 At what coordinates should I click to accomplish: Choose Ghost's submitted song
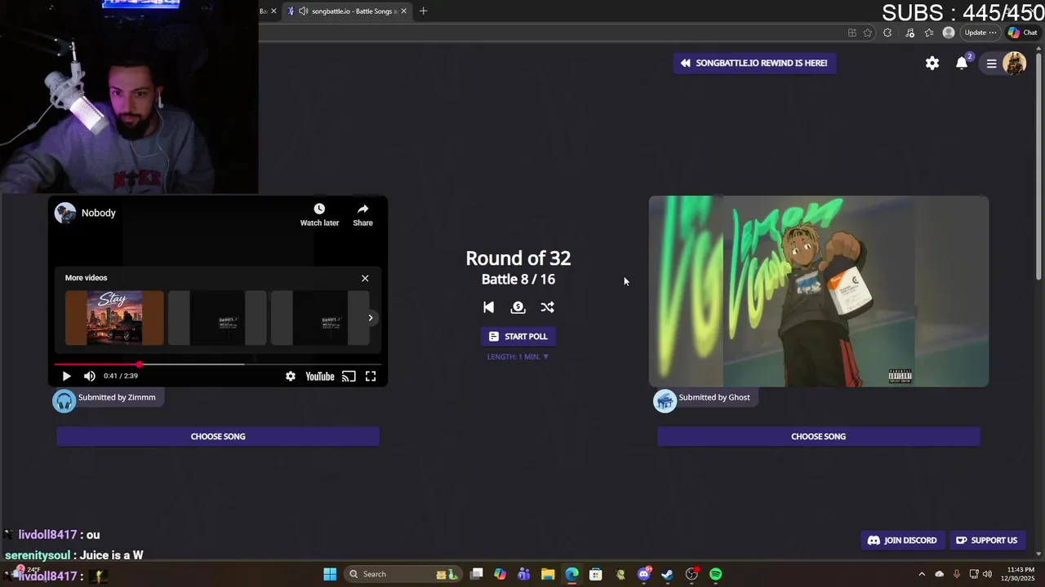tap(818, 436)
